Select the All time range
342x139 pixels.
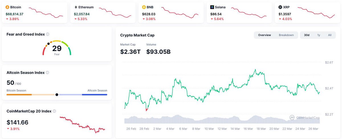330,35
